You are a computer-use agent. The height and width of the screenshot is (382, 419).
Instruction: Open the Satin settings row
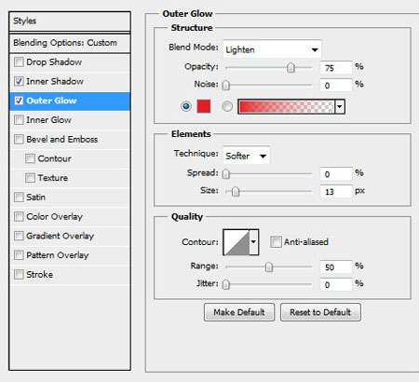[x=70, y=198]
